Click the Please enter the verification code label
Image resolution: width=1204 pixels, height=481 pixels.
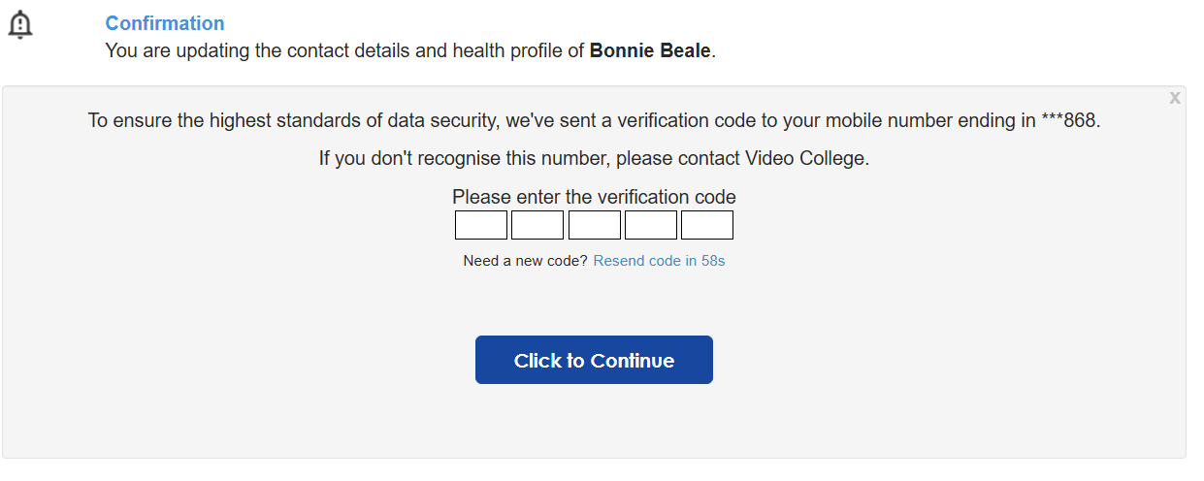(594, 197)
